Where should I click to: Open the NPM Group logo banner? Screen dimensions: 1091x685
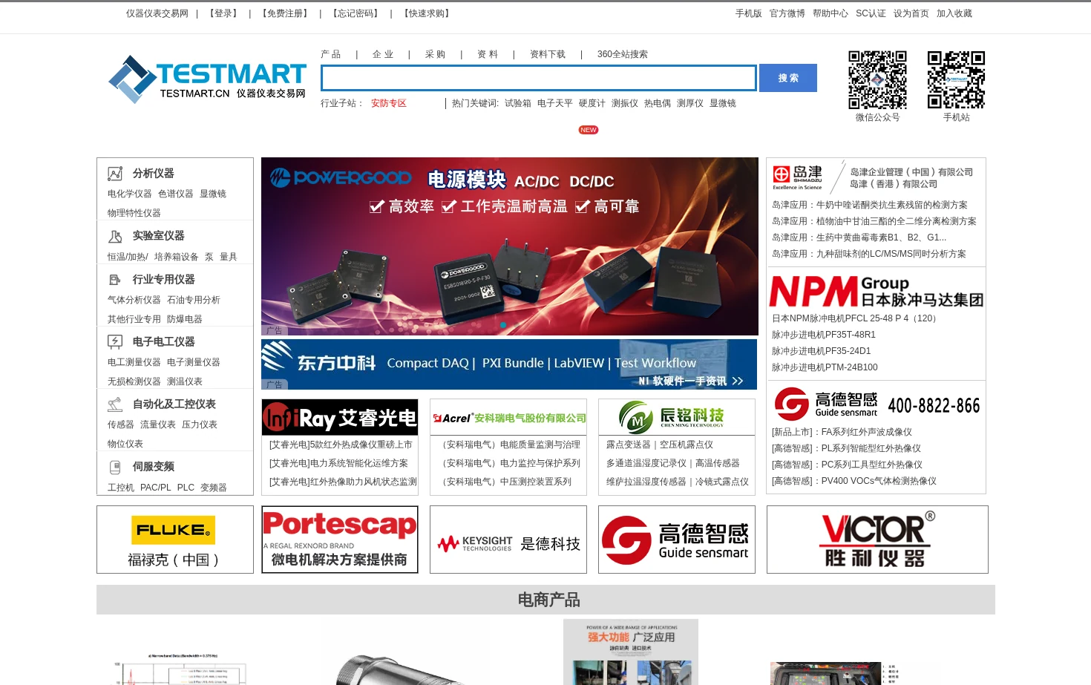(877, 292)
